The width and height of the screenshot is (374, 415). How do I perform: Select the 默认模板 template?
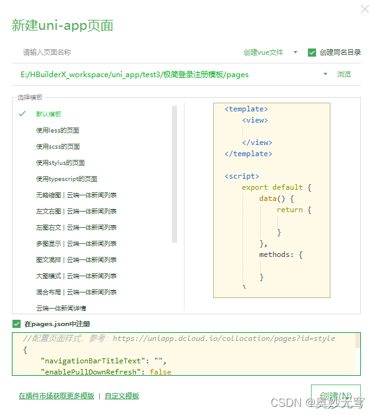click(49, 114)
